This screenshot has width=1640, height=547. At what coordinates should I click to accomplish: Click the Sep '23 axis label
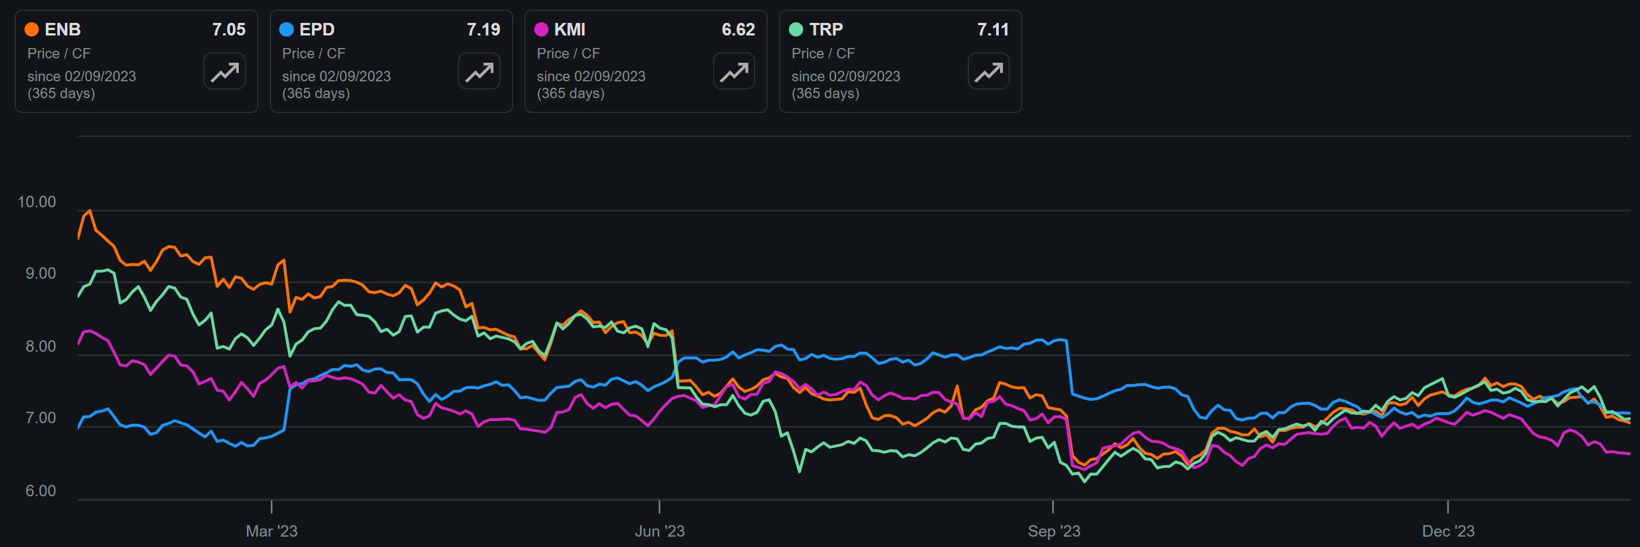(x=1054, y=531)
